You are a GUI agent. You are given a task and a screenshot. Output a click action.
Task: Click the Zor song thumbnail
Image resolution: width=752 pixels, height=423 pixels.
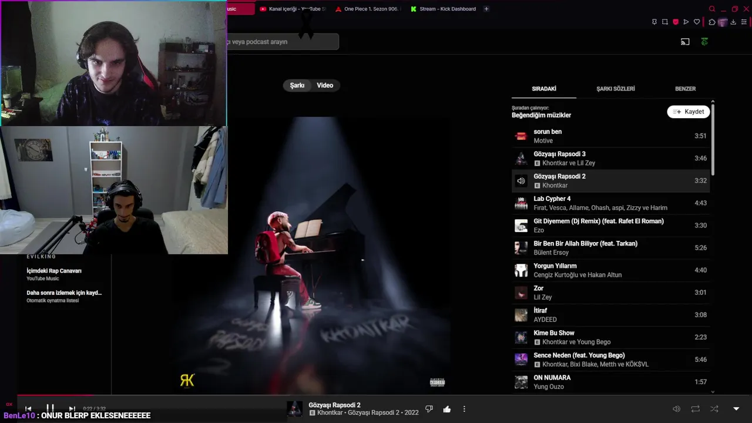(x=521, y=293)
